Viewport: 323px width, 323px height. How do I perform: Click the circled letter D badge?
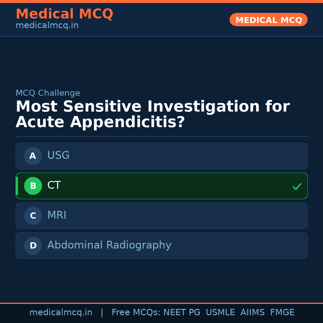pyautogui.click(x=33, y=246)
